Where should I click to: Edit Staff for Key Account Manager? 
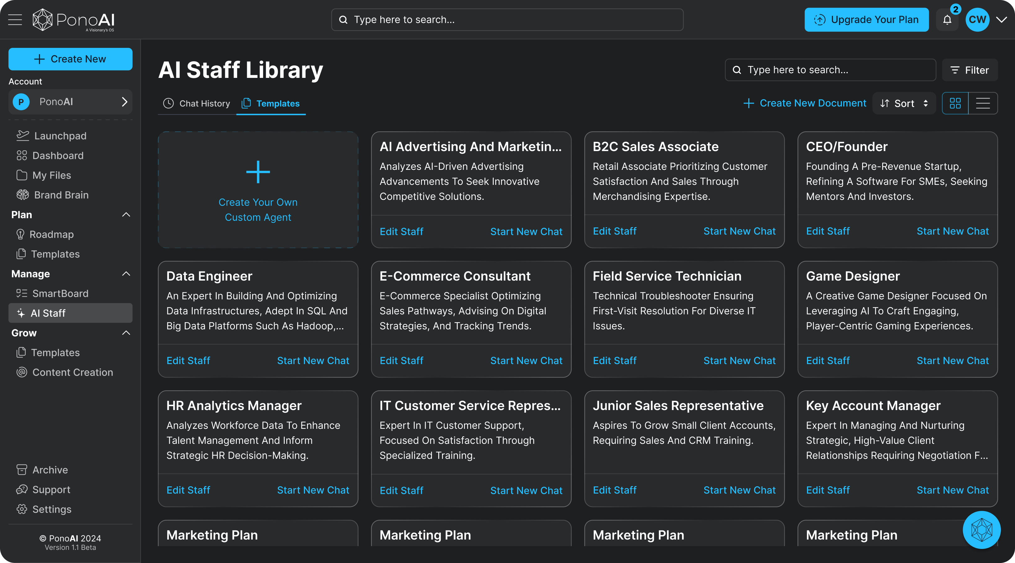click(827, 490)
